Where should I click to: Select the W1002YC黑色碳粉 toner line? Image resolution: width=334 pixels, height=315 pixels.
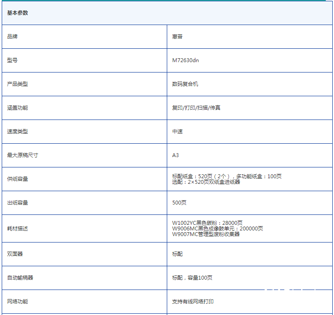click(x=207, y=223)
